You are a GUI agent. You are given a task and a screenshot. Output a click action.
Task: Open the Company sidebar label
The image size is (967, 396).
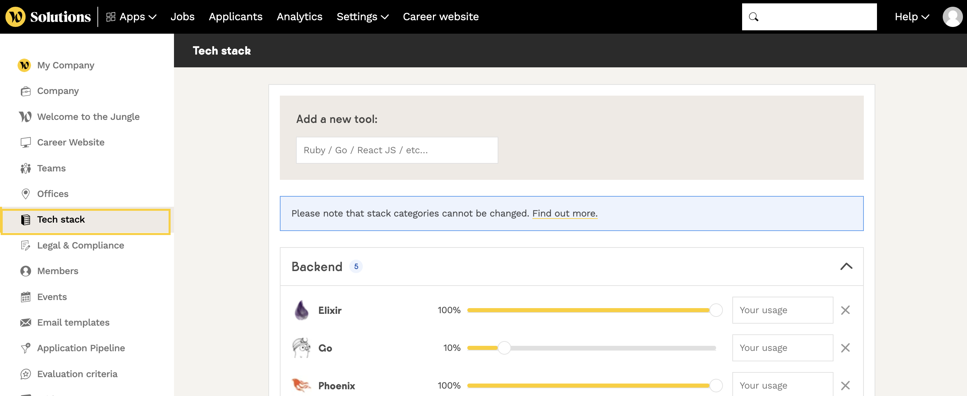(x=58, y=91)
